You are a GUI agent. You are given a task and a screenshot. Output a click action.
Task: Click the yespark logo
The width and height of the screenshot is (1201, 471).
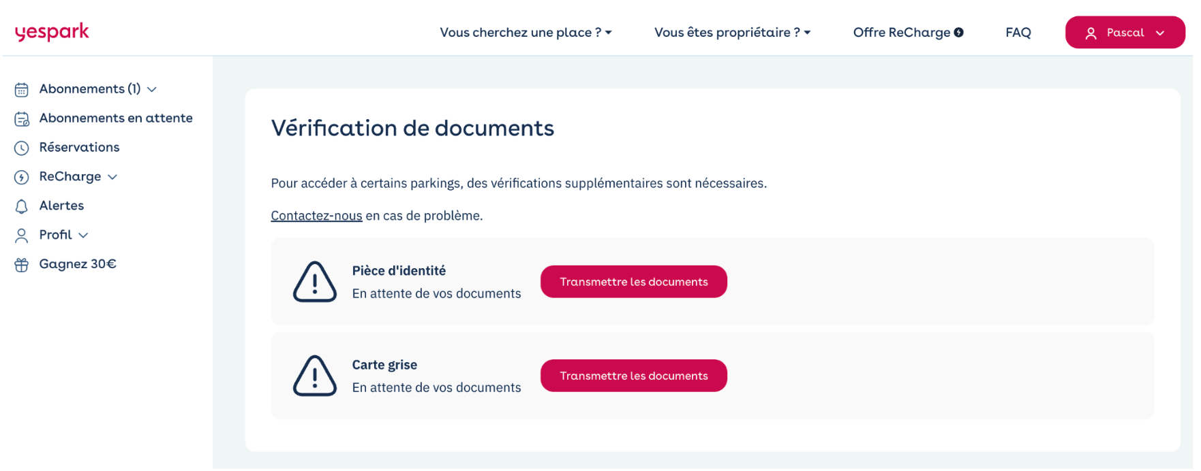click(52, 32)
